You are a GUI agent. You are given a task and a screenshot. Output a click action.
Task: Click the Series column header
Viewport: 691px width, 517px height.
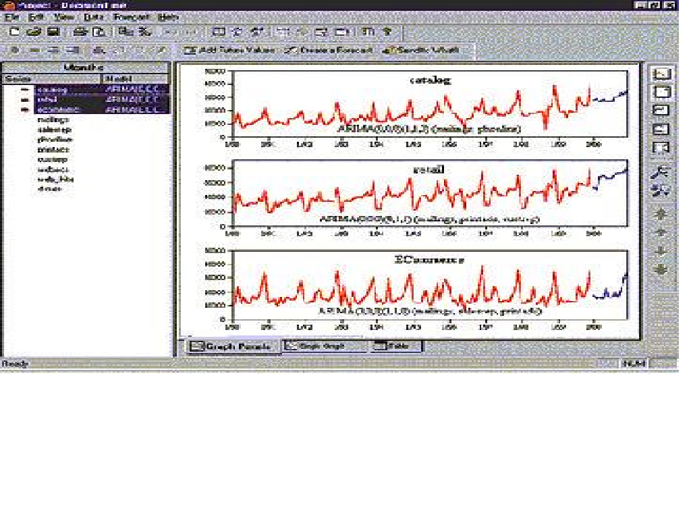click(51, 78)
